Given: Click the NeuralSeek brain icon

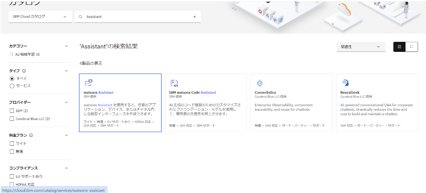Looking at the screenshot, I should click(345, 83).
